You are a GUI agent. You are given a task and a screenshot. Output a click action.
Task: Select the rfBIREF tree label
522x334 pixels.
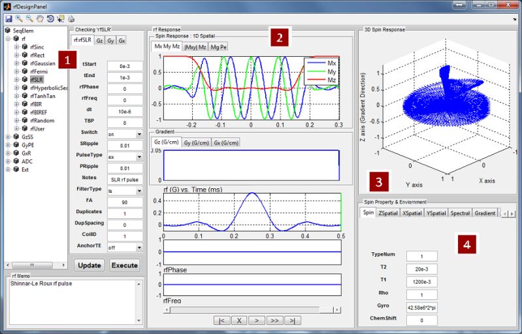[39, 112]
